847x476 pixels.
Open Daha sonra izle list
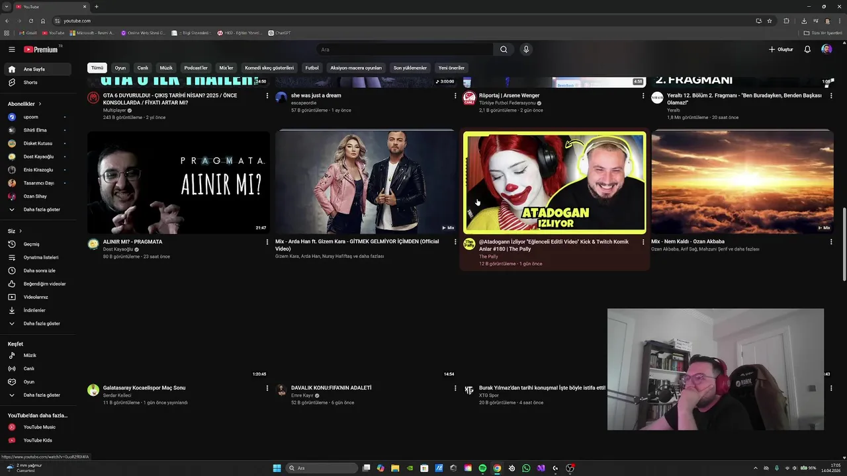[38, 270]
